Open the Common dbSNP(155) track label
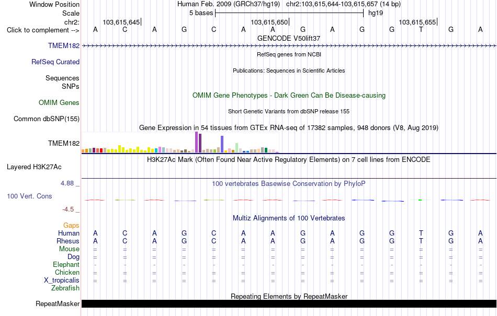497x316 pixels. (x=47, y=119)
